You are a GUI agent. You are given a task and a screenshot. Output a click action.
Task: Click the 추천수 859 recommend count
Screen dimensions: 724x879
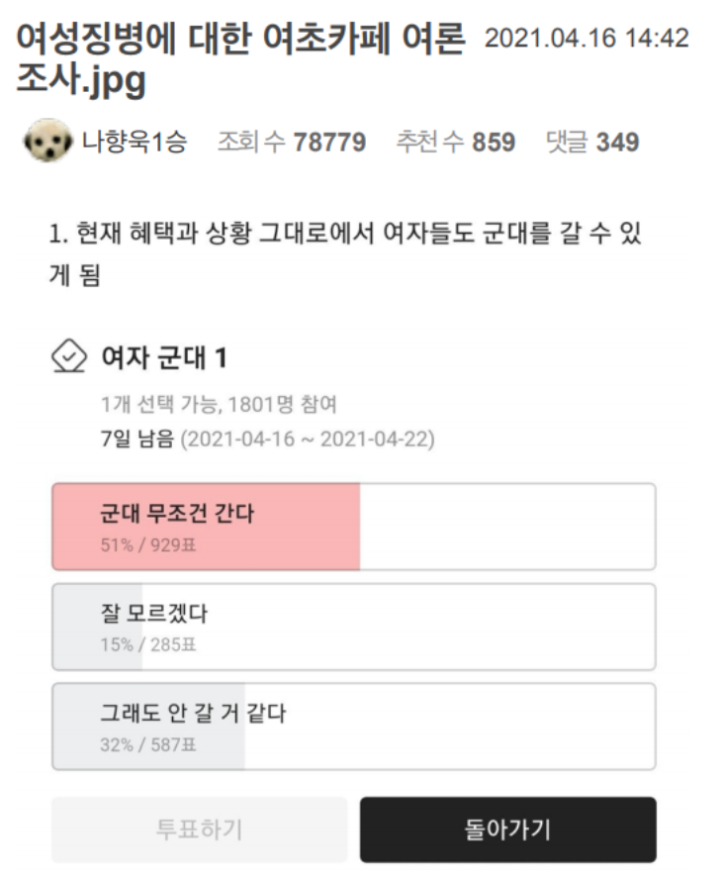455,143
